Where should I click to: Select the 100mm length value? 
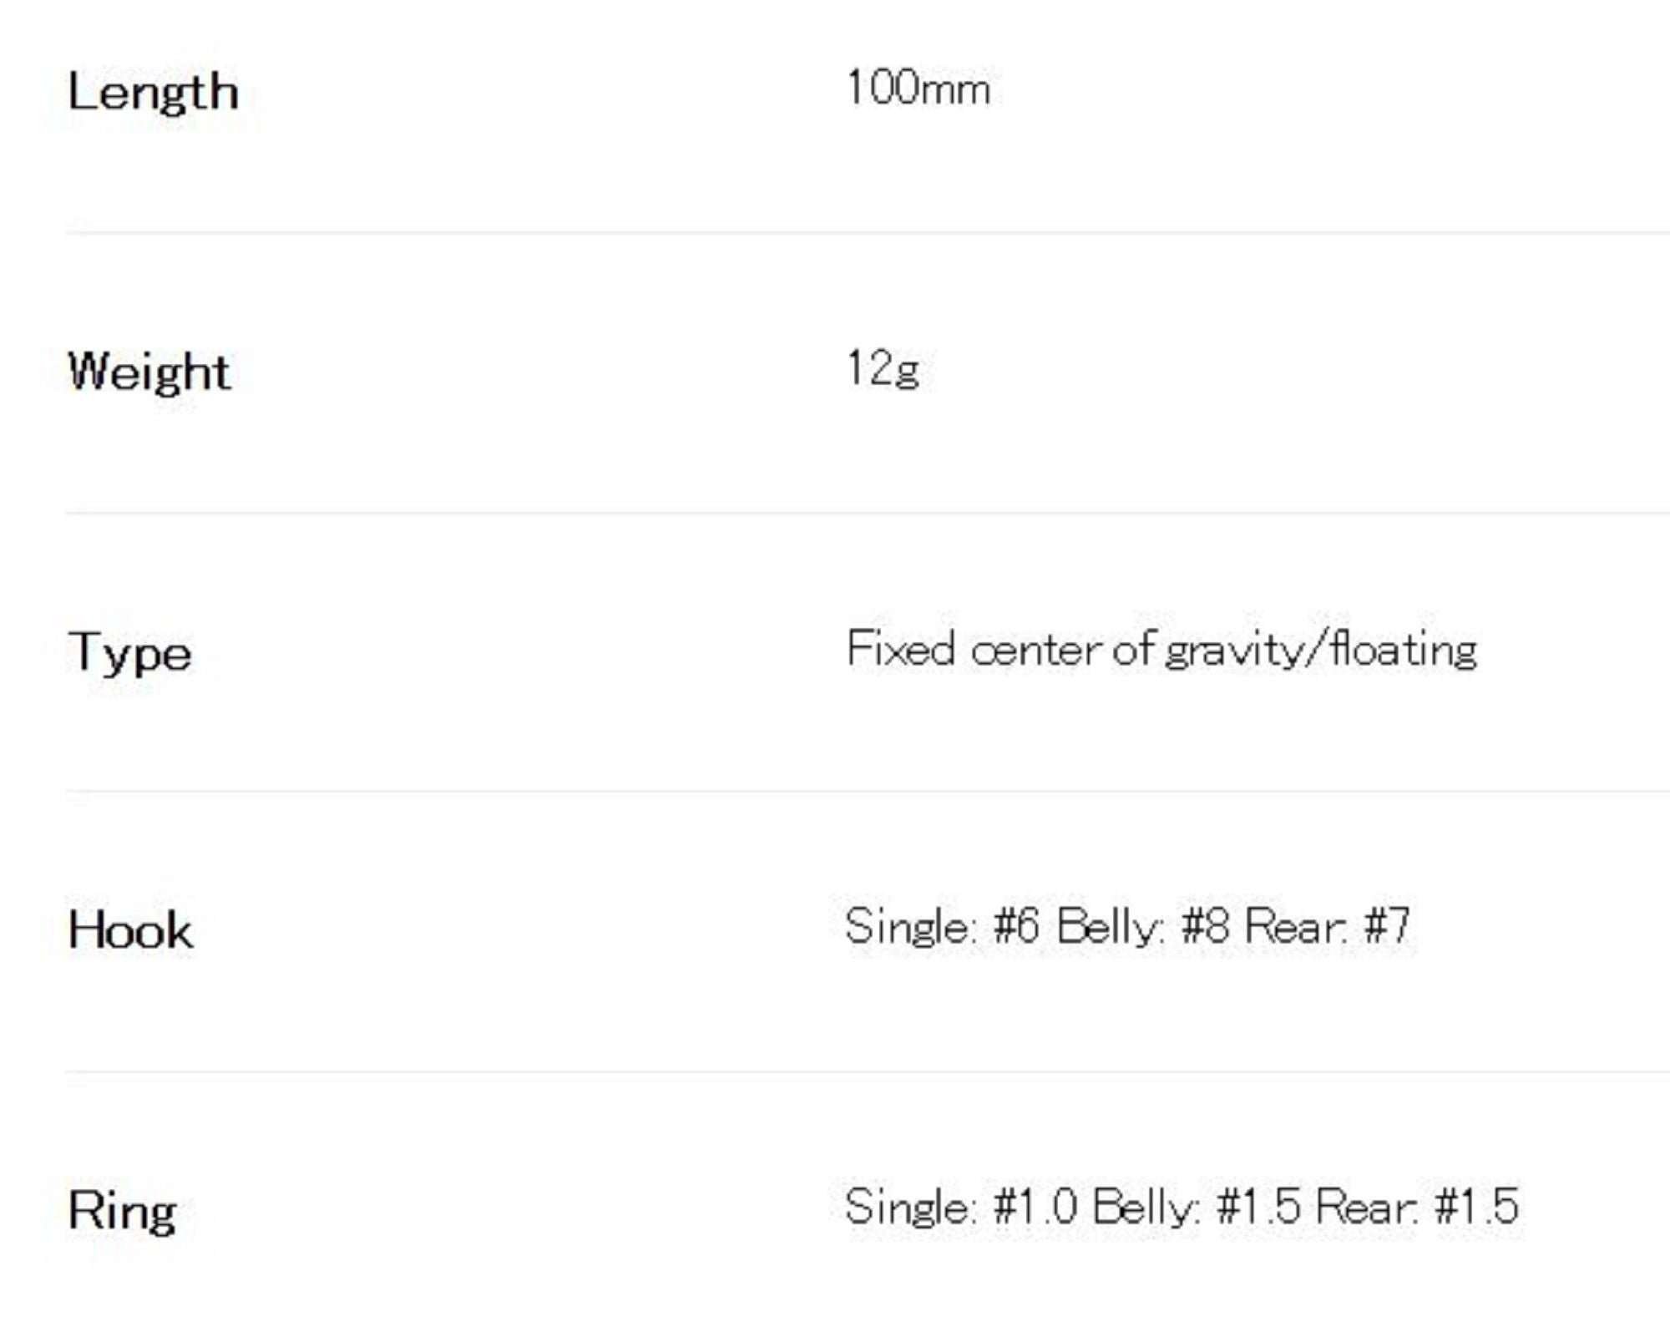tap(918, 89)
